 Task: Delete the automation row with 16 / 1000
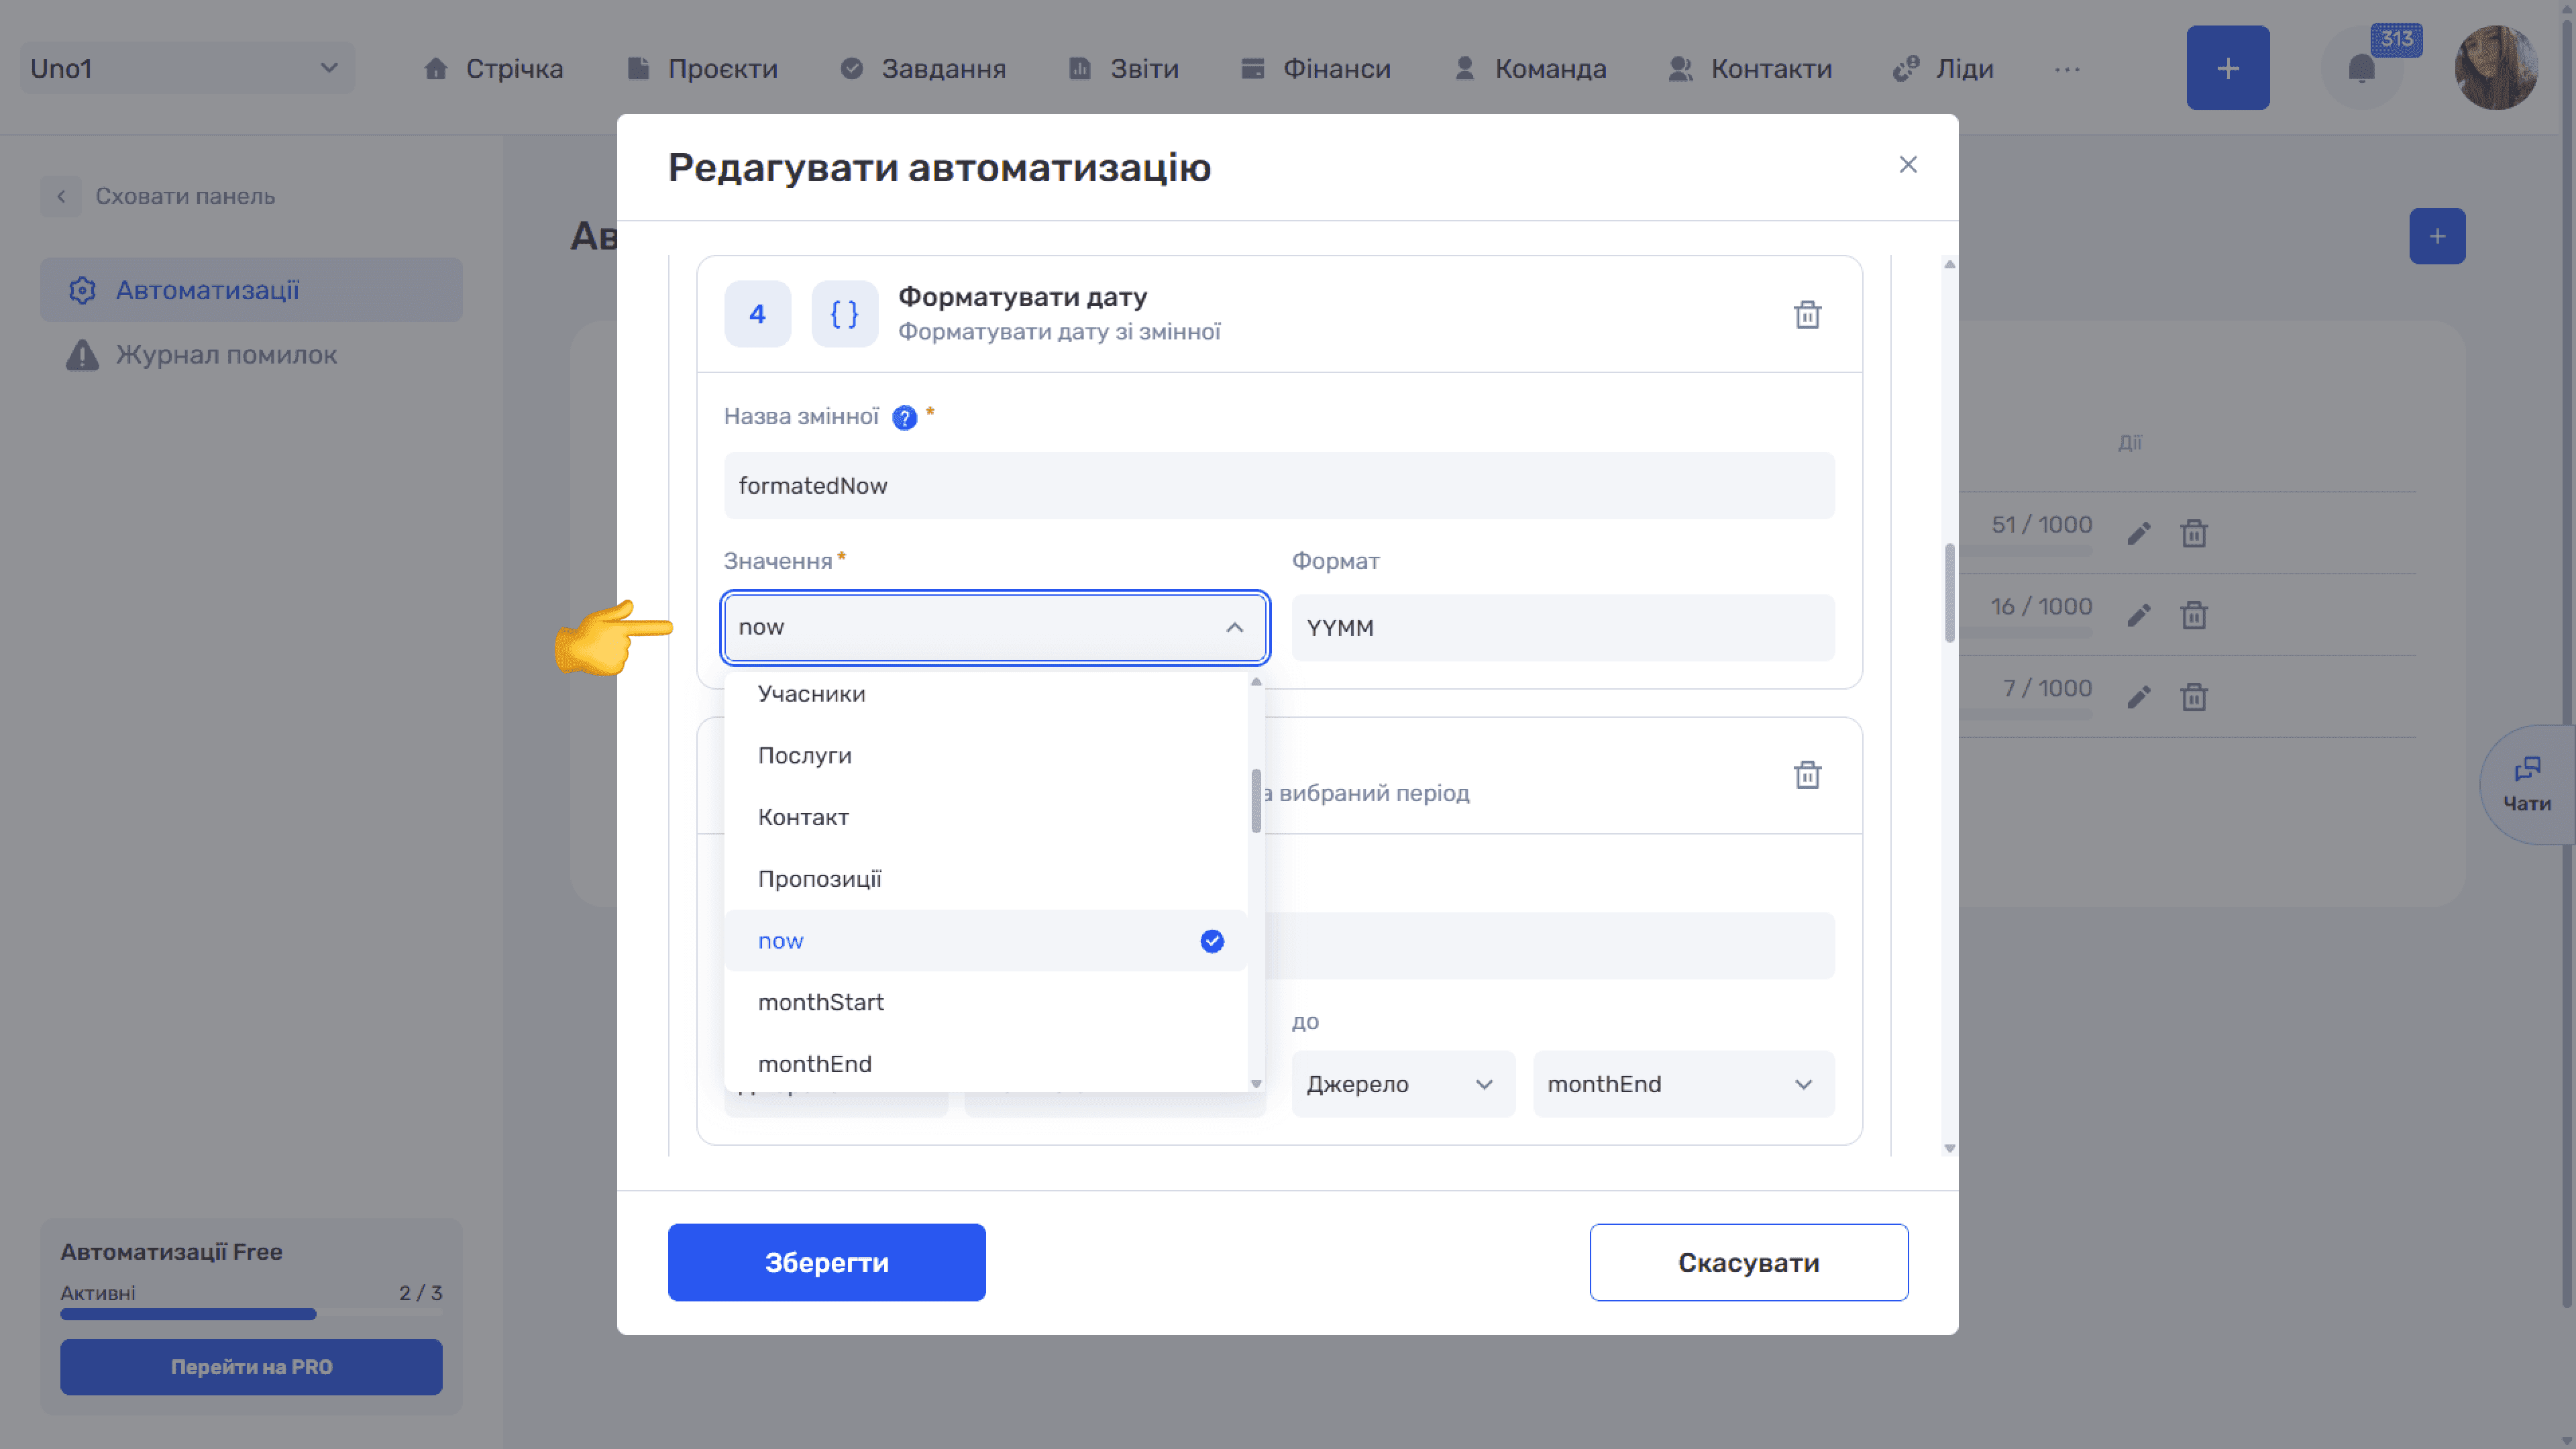point(2193,615)
